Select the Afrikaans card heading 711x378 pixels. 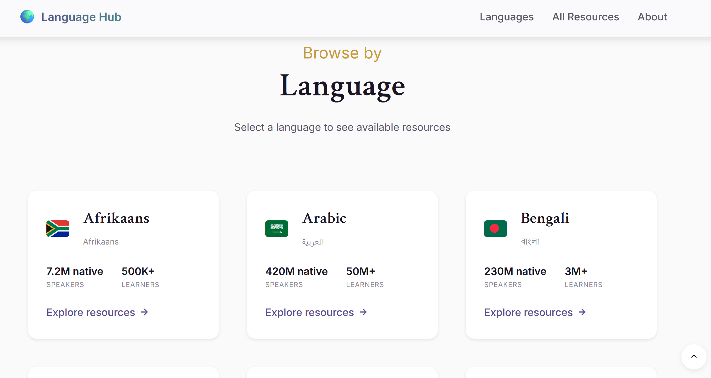pyautogui.click(x=116, y=218)
